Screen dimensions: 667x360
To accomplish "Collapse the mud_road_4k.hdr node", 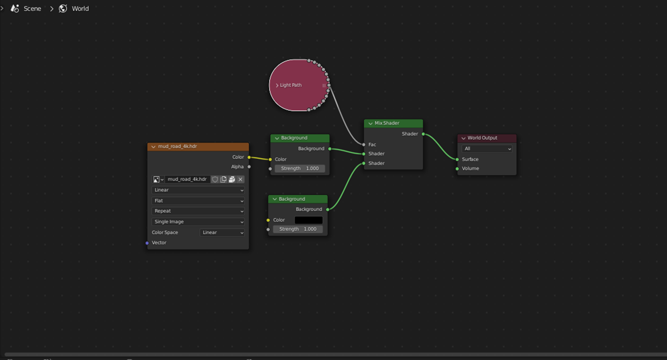I will [x=153, y=147].
